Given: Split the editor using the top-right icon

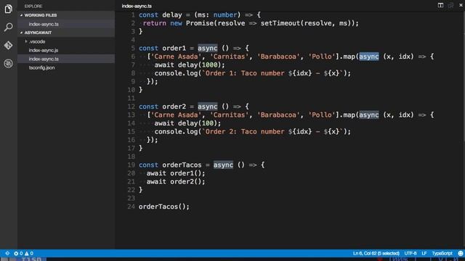Looking at the screenshot, I should pyautogui.click(x=440, y=5).
